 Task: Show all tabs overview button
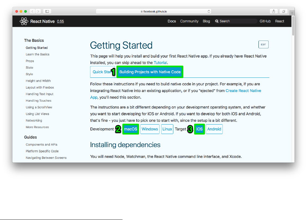(283, 11)
